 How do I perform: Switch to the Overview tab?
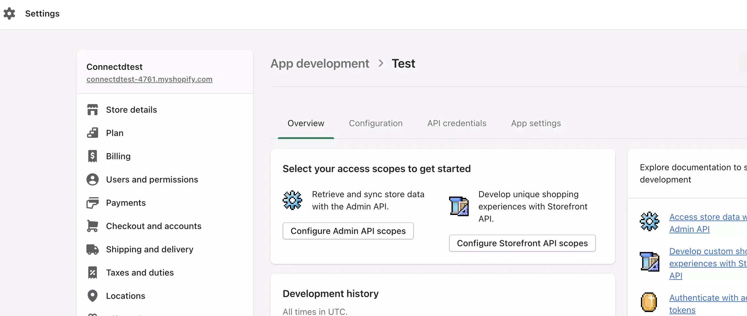click(306, 123)
